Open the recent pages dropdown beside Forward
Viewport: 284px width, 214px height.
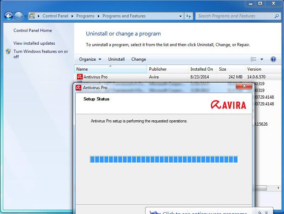26,16
